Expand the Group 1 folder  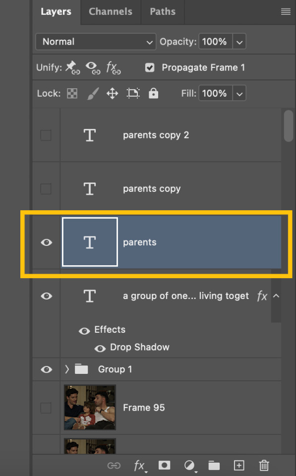[x=67, y=369]
